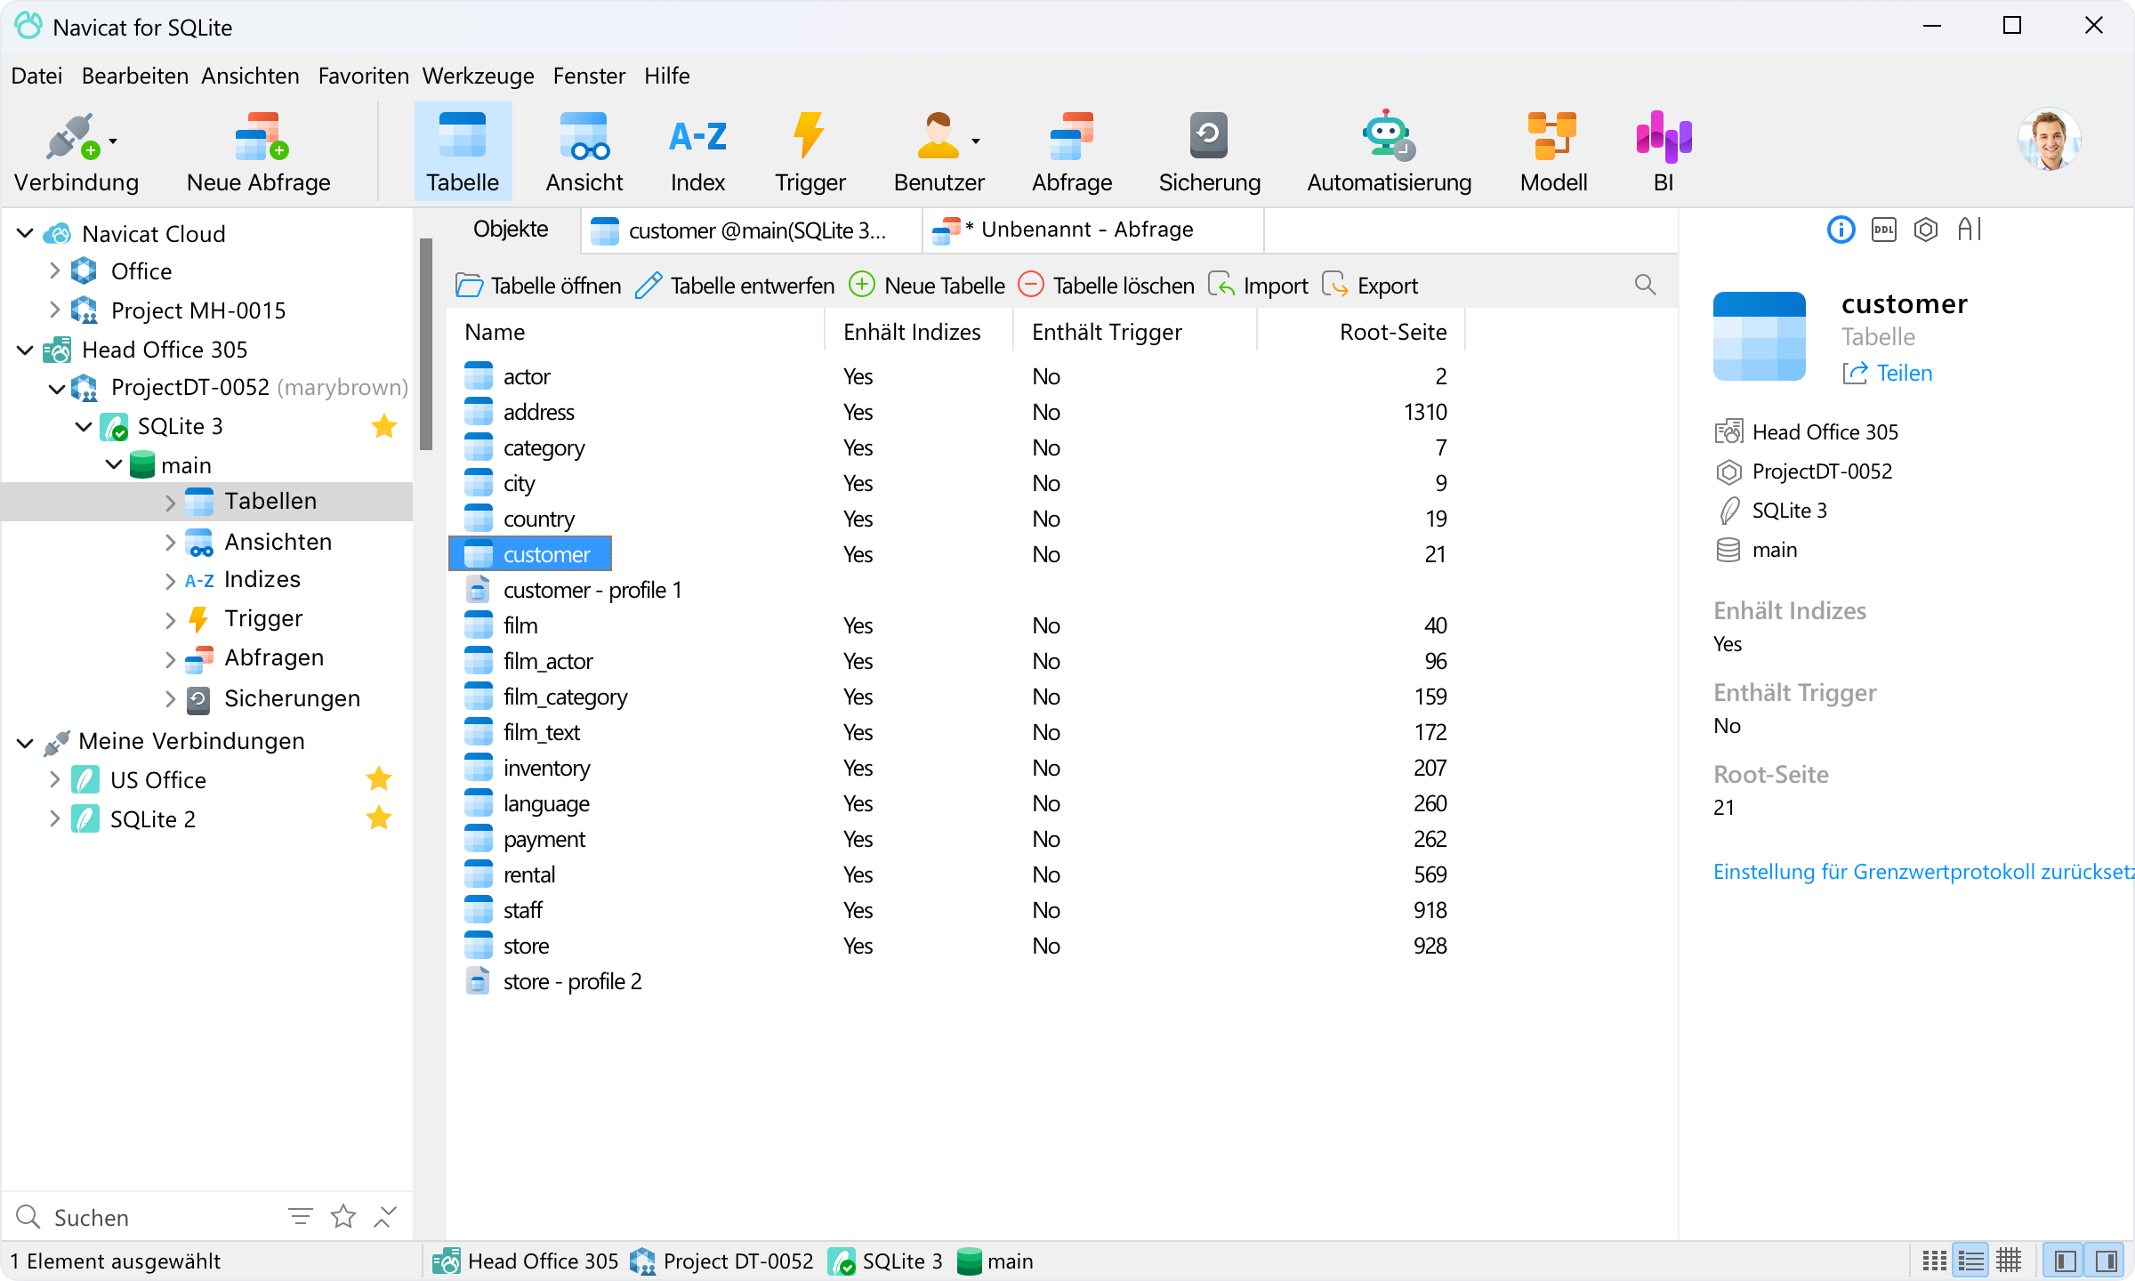Sort by the Root-Seite column header
This screenshot has width=2135, height=1281.
click(1361, 332)
